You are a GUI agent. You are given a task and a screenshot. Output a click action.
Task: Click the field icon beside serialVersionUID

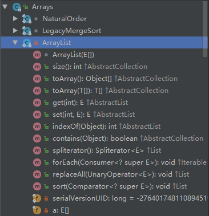[37, 198]
